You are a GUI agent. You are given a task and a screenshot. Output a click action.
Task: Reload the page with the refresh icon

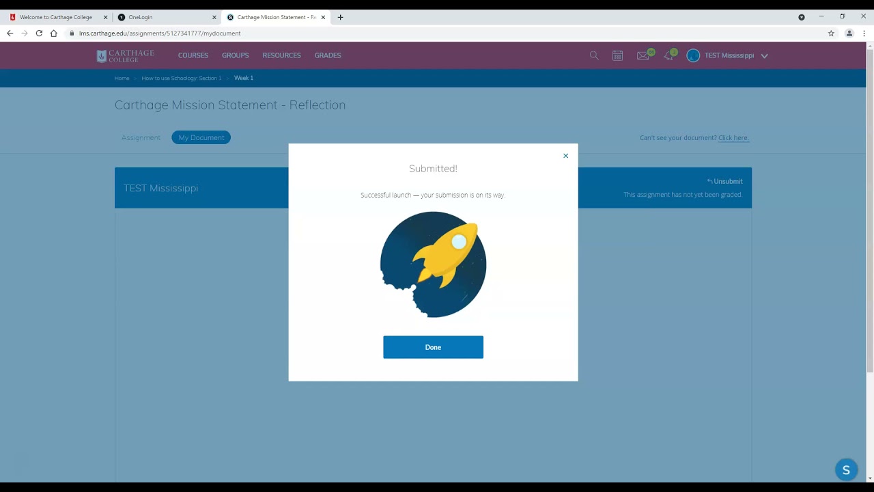point(39,33)
